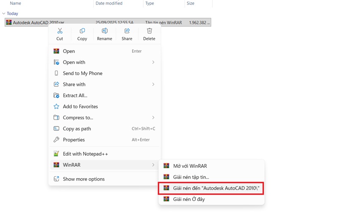
Task: Click the Rename icon
Action: pos(104,31)
